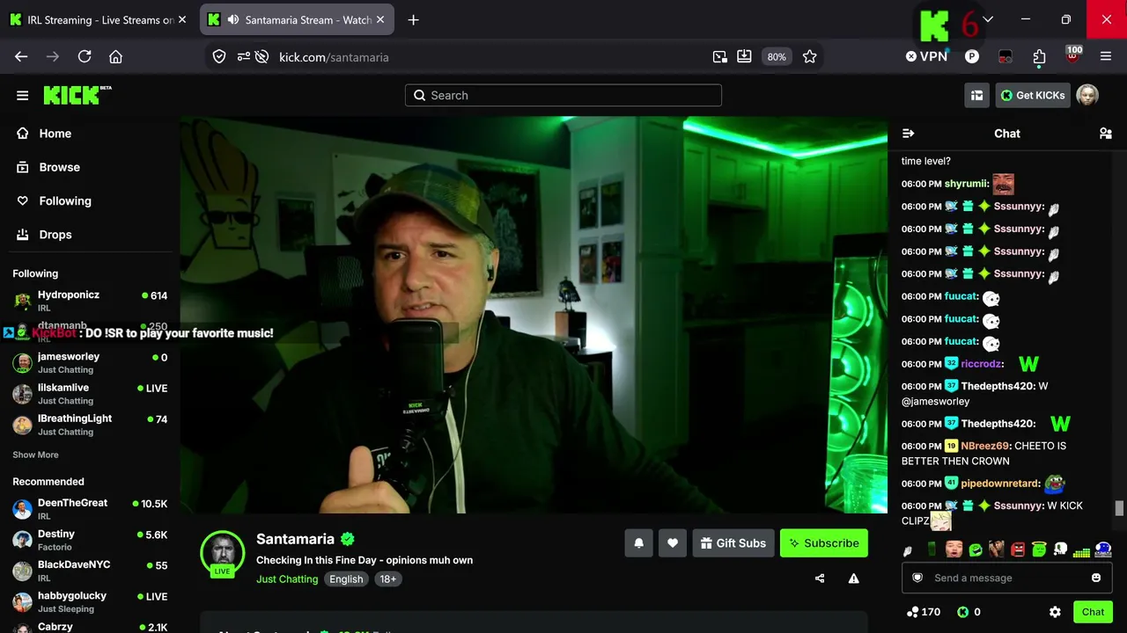1127x633 pixels.
Task: Share the stream using the share icon
Action: pyautogui.click(x=820, y=578)
